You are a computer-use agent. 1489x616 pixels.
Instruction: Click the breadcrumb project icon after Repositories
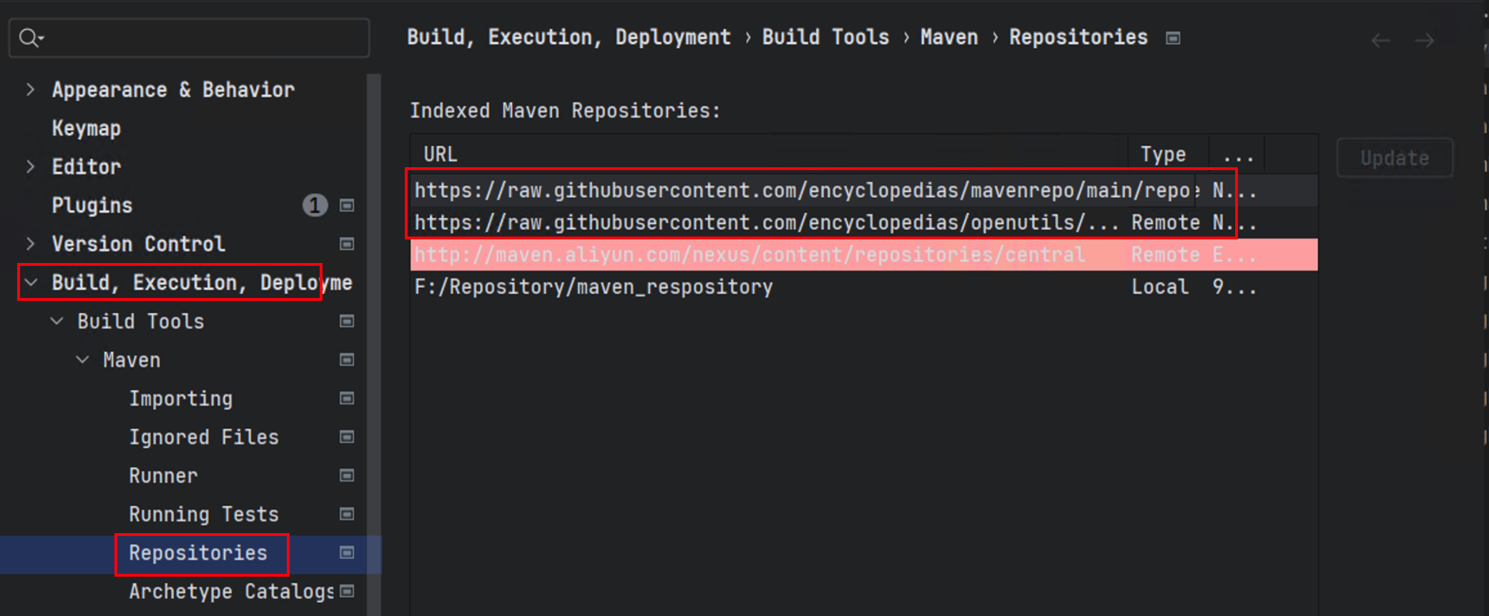1173,38
